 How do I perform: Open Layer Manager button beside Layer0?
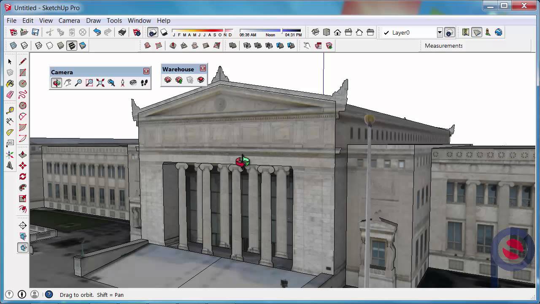tap(450, 32)
